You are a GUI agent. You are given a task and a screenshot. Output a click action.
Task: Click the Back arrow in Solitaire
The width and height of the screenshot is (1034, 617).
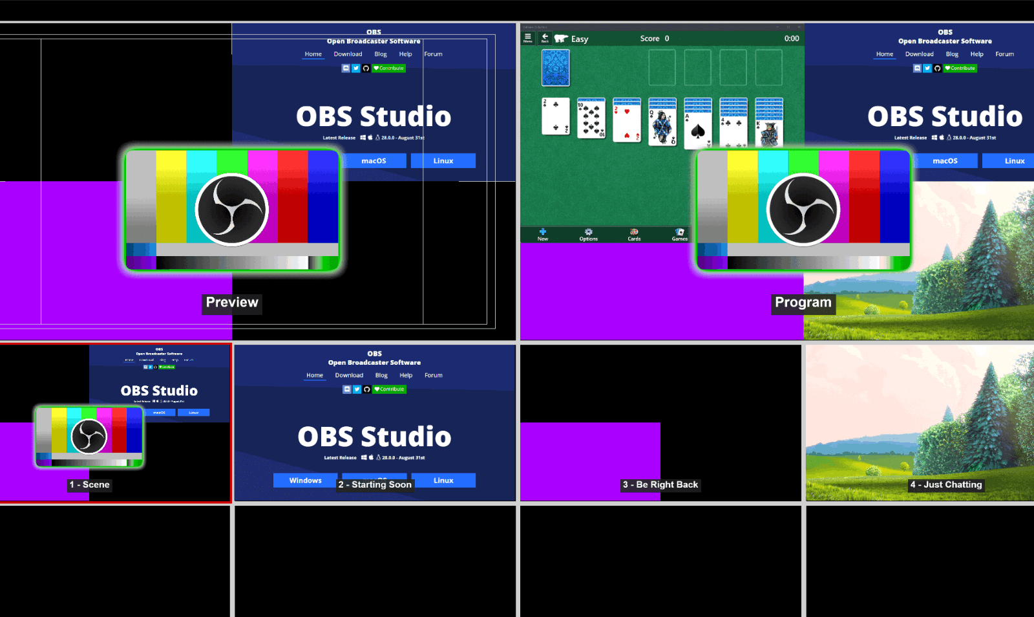pyautogui.click(x=545, y=38)
